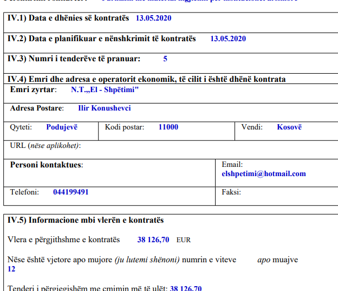Click the email elshpetimi@hotmail.com
This screenshot has height=291, width=338.
click(264, 174)
